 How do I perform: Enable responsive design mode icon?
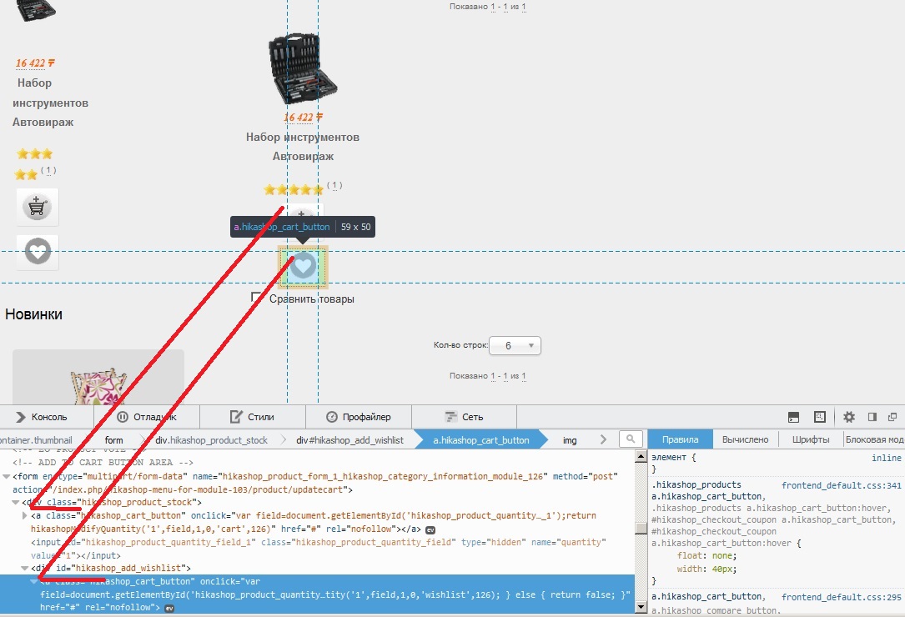(820, 417)
